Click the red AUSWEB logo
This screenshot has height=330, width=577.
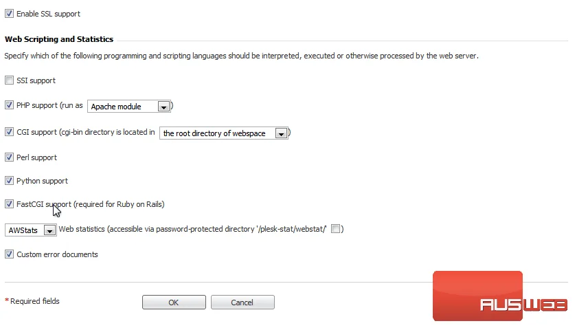tap(499, 296)
